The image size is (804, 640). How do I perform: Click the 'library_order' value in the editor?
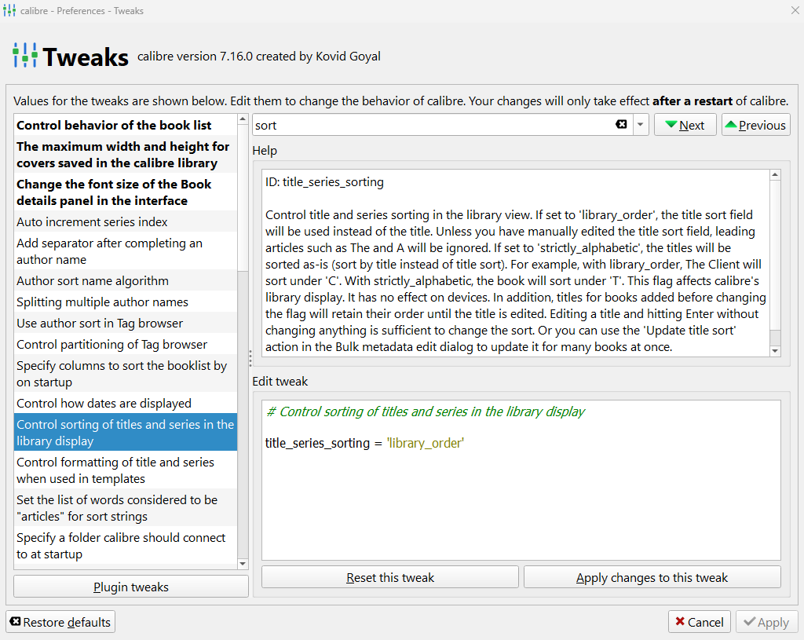(x=425, y=443)
